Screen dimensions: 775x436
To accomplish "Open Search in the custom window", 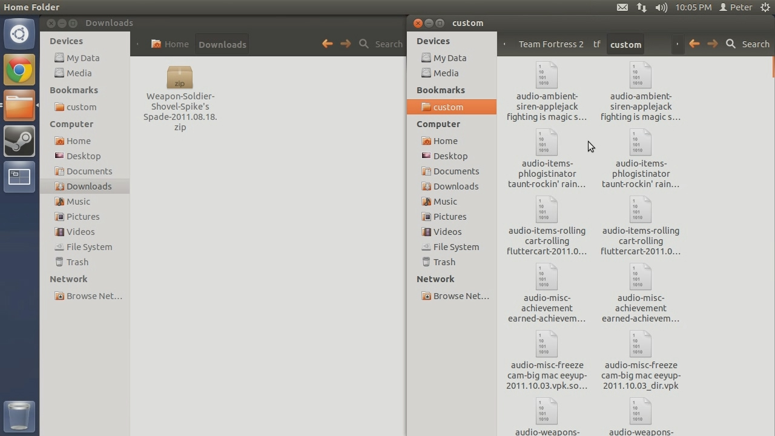I will tap(748, 44).
